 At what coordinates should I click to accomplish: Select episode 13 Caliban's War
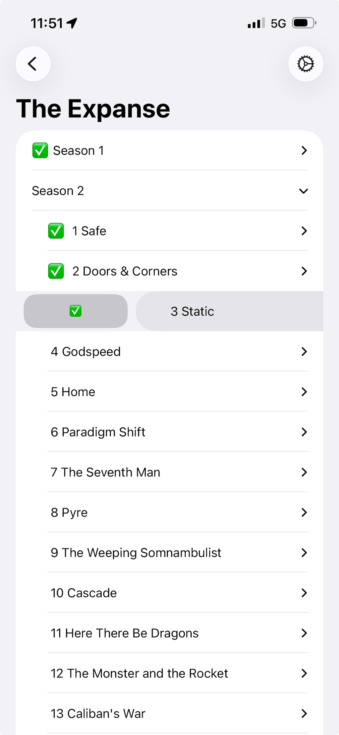point(98,714)
